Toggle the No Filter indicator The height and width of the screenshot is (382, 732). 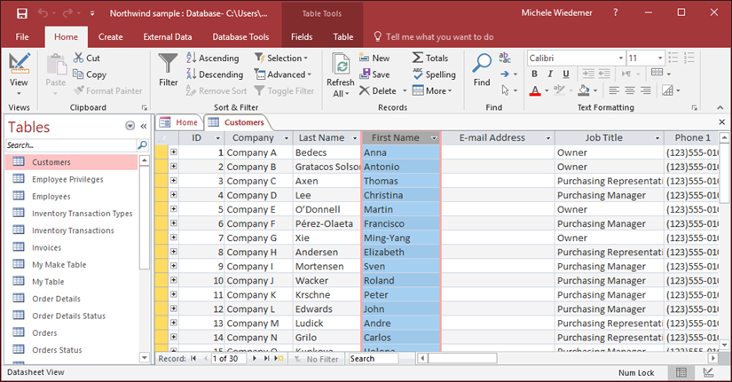click(x=315, y=359)
